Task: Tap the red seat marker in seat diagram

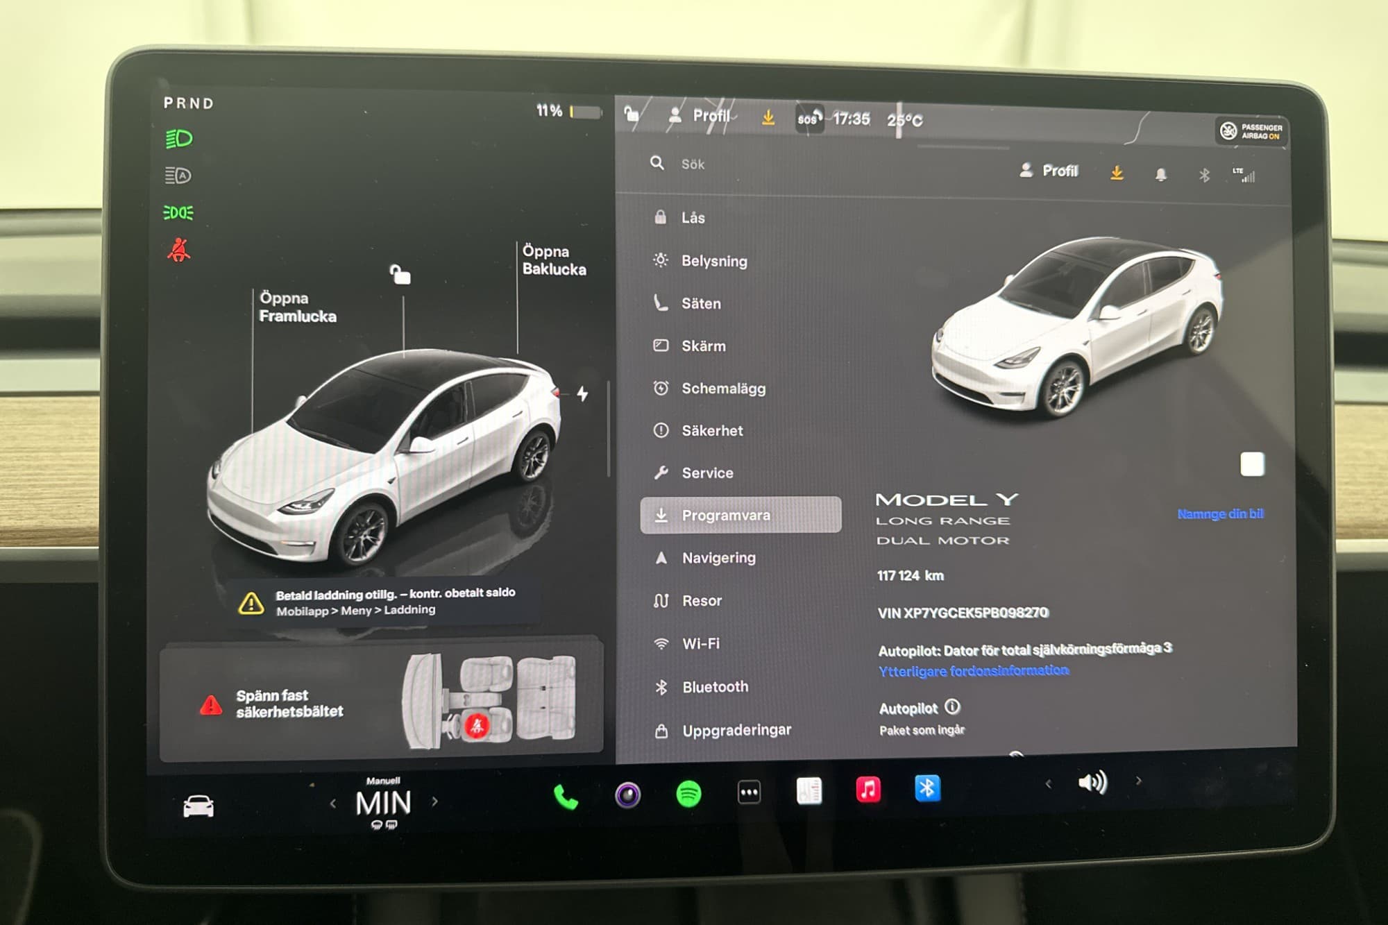Action: coord(477,726)
